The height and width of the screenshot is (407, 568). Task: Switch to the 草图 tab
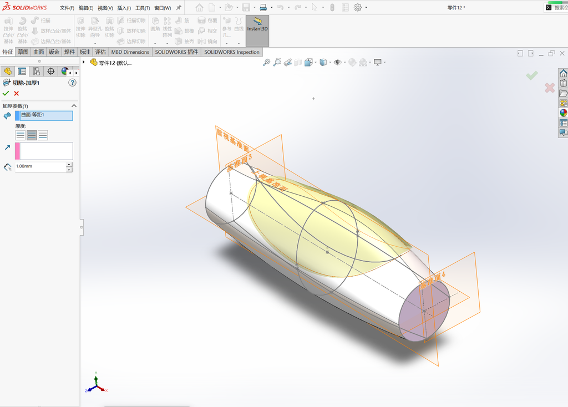23,52
